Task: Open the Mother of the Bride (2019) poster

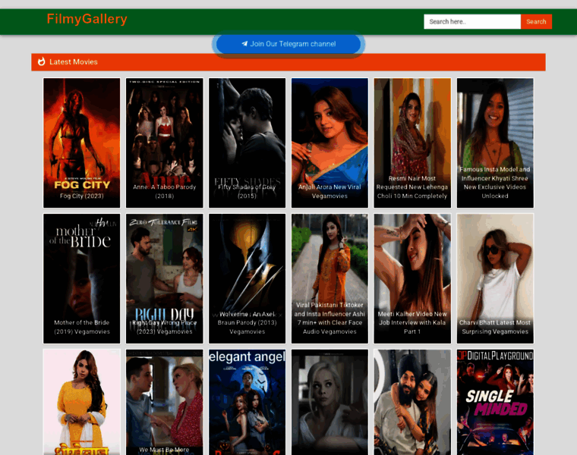Action: click(x=82, y=278)
